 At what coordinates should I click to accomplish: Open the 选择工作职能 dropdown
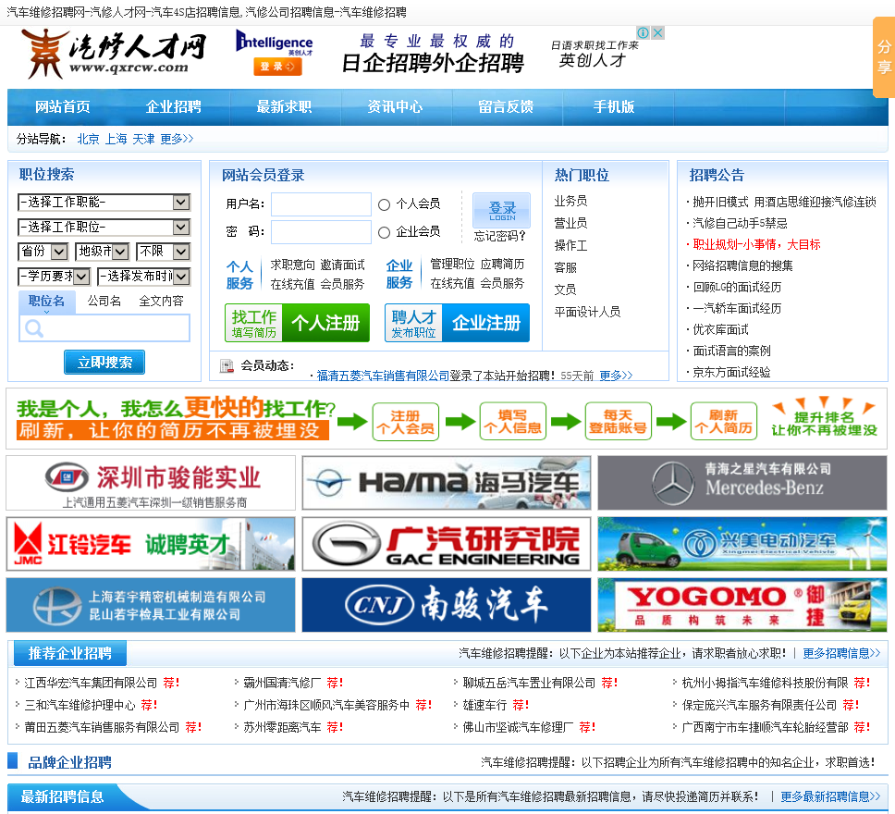[x=104, y=203]
